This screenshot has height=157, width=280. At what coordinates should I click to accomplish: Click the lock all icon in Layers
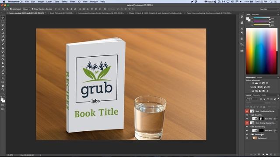tap(264, 107)
